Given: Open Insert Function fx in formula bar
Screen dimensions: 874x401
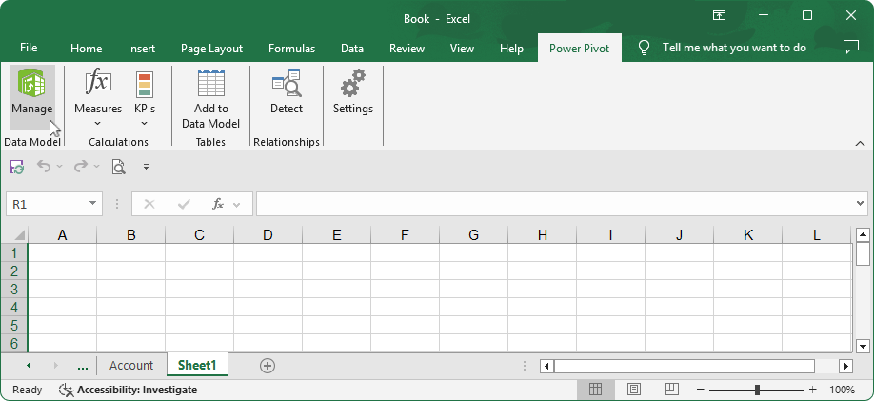Looking at the screenshot, I should pos(218,204).
